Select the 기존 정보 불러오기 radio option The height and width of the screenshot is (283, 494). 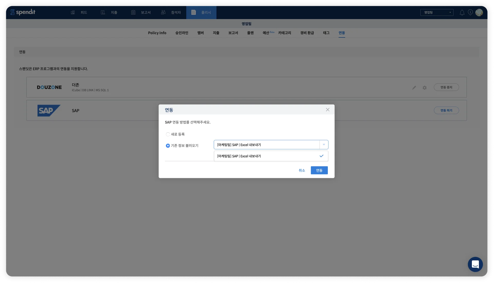168,146
